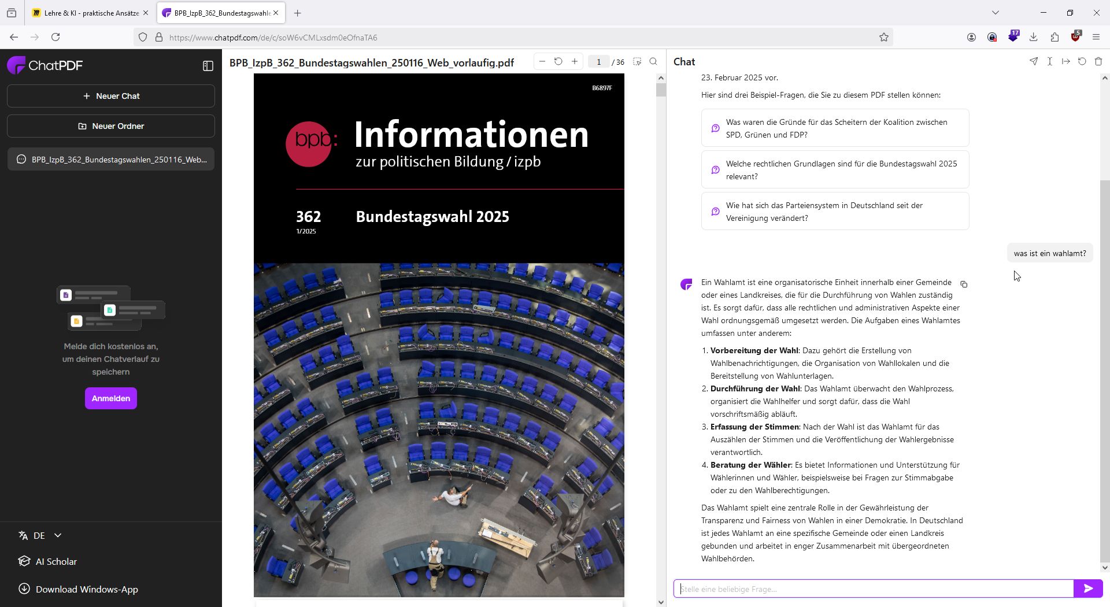The height and width of the screenshot is (607, 1110).
Task: Ask the rechtlichen Grundlagen example question
Action: click(x=835, y=170)
